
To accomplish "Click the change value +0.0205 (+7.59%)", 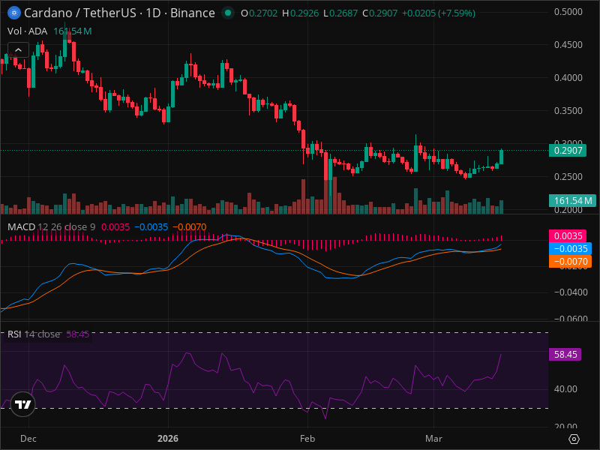I will [439, 13].
